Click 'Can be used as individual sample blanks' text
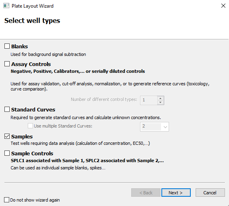 (58, 168)
